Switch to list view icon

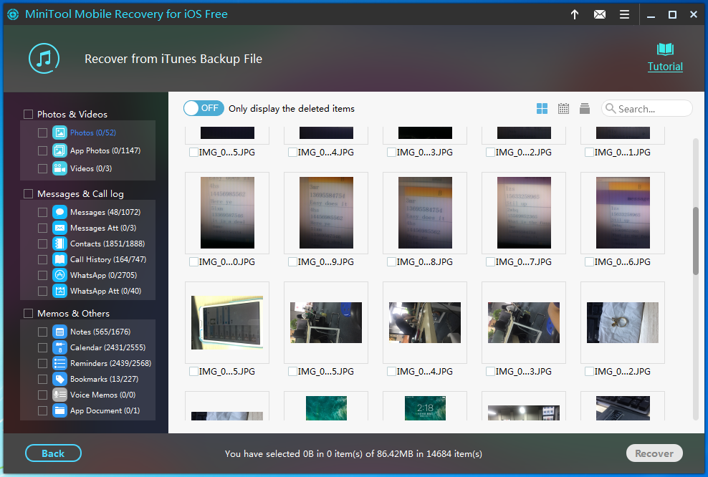pyautogui.click(x=585, y=108)
